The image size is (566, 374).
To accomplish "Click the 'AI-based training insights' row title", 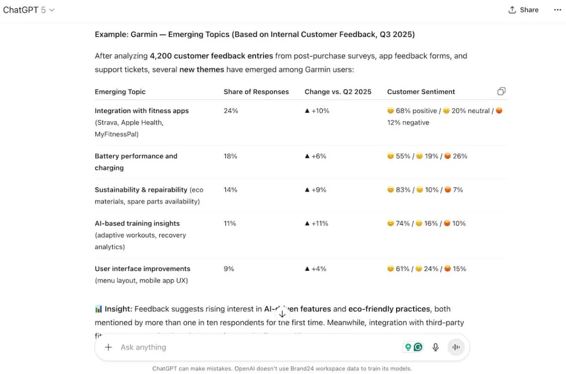I will click(x=137, y=223).
